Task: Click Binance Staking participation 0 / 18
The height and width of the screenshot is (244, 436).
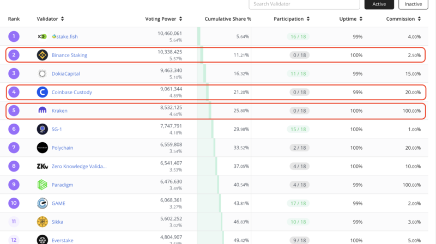Action: pos(299,55)
